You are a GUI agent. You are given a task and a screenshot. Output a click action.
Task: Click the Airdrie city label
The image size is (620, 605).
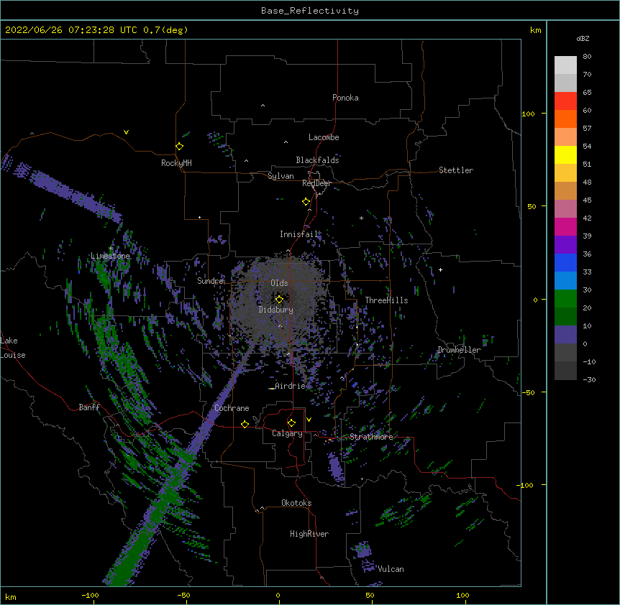pos(291,386)
